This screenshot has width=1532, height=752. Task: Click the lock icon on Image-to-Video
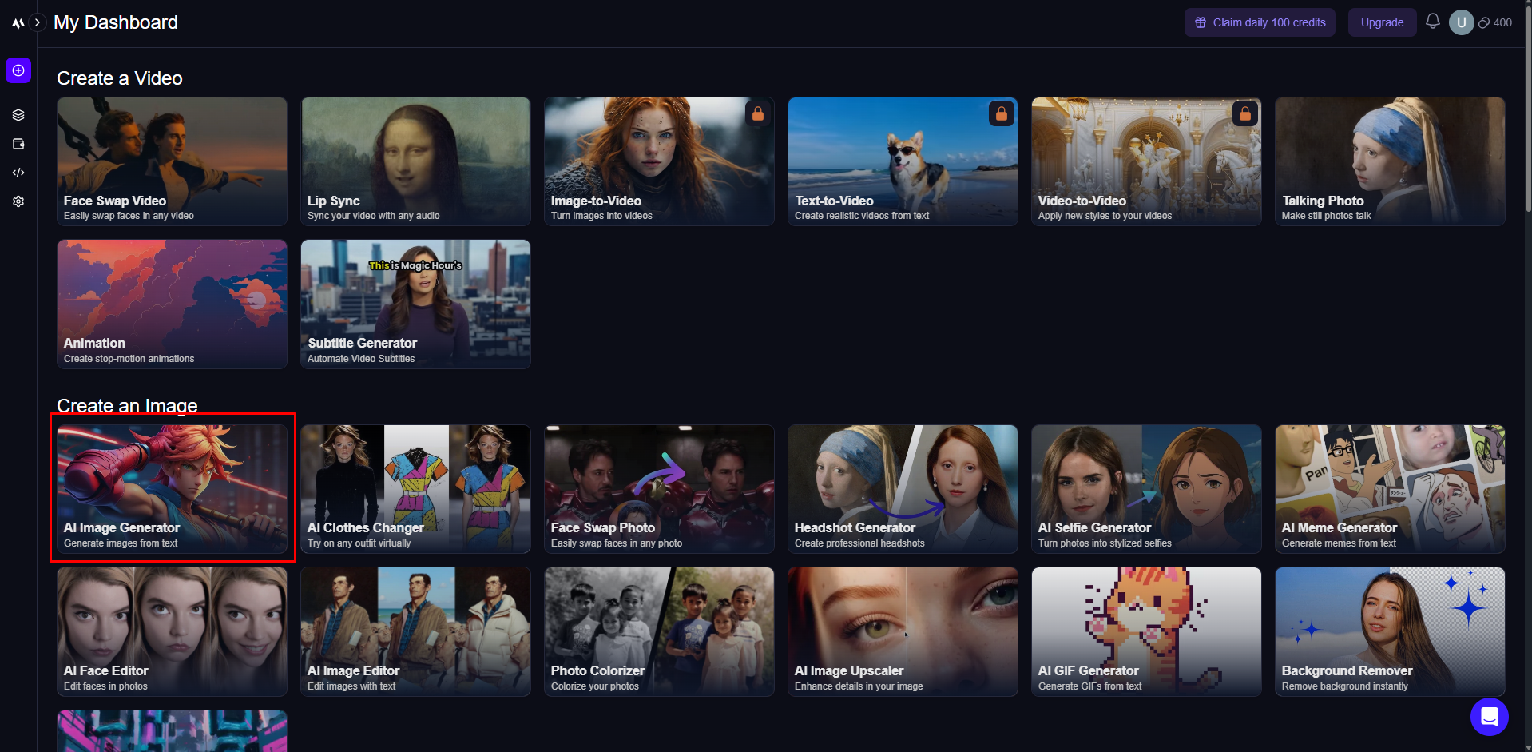(x=757, y=113)
